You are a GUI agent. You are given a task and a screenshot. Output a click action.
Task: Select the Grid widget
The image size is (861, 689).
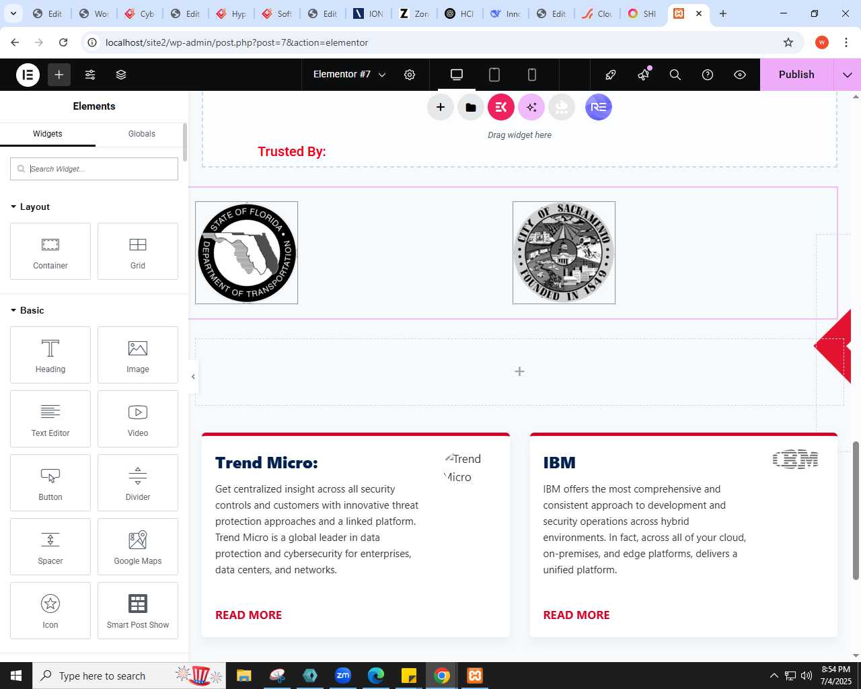pyautogui.click(x=138, y=252)
